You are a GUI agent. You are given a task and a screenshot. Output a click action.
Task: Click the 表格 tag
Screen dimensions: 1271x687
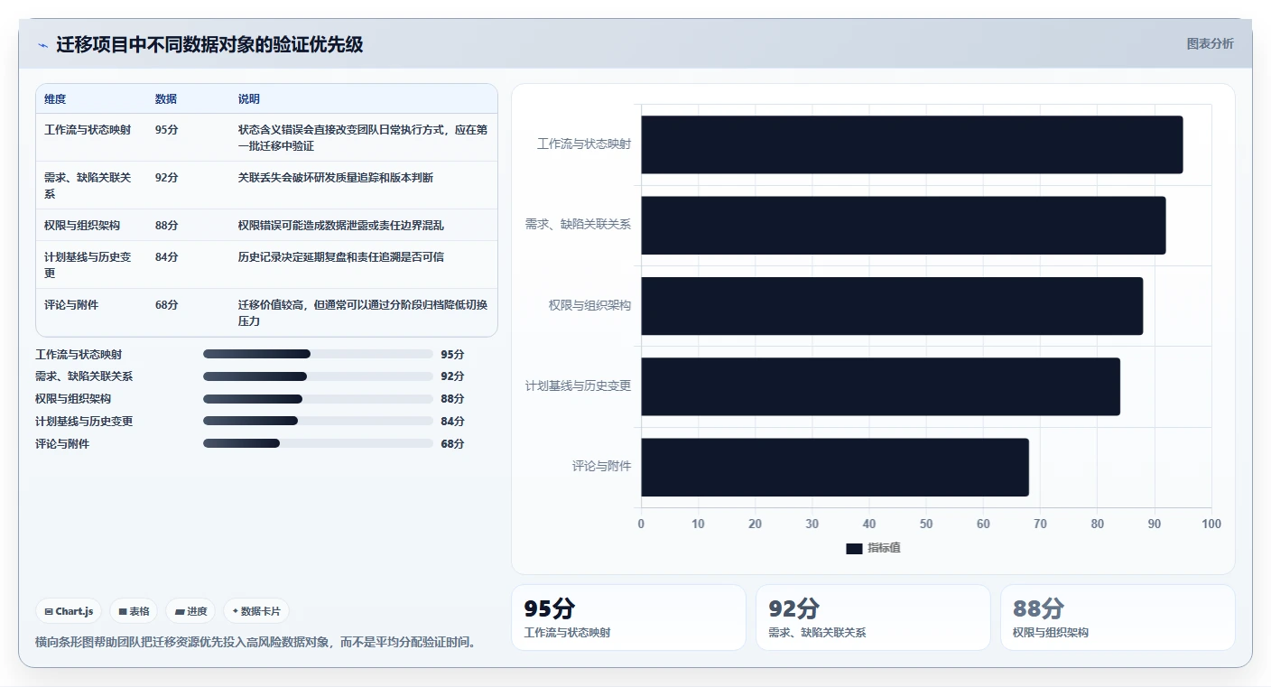pos(134,611)
